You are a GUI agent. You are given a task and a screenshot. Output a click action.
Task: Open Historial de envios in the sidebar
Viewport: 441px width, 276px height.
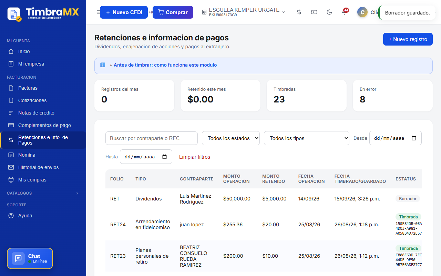(43, 167)
